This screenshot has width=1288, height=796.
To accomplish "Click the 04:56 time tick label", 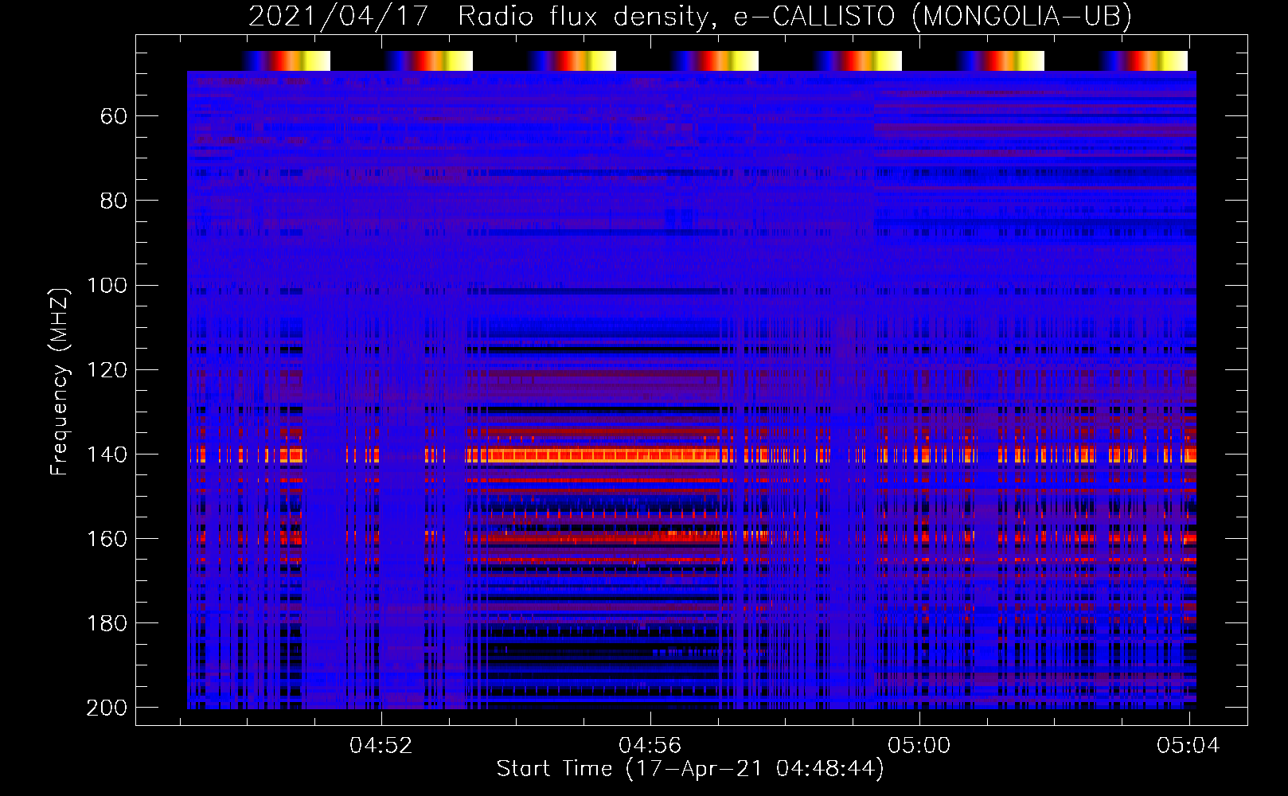I will (x=650, y=745).
